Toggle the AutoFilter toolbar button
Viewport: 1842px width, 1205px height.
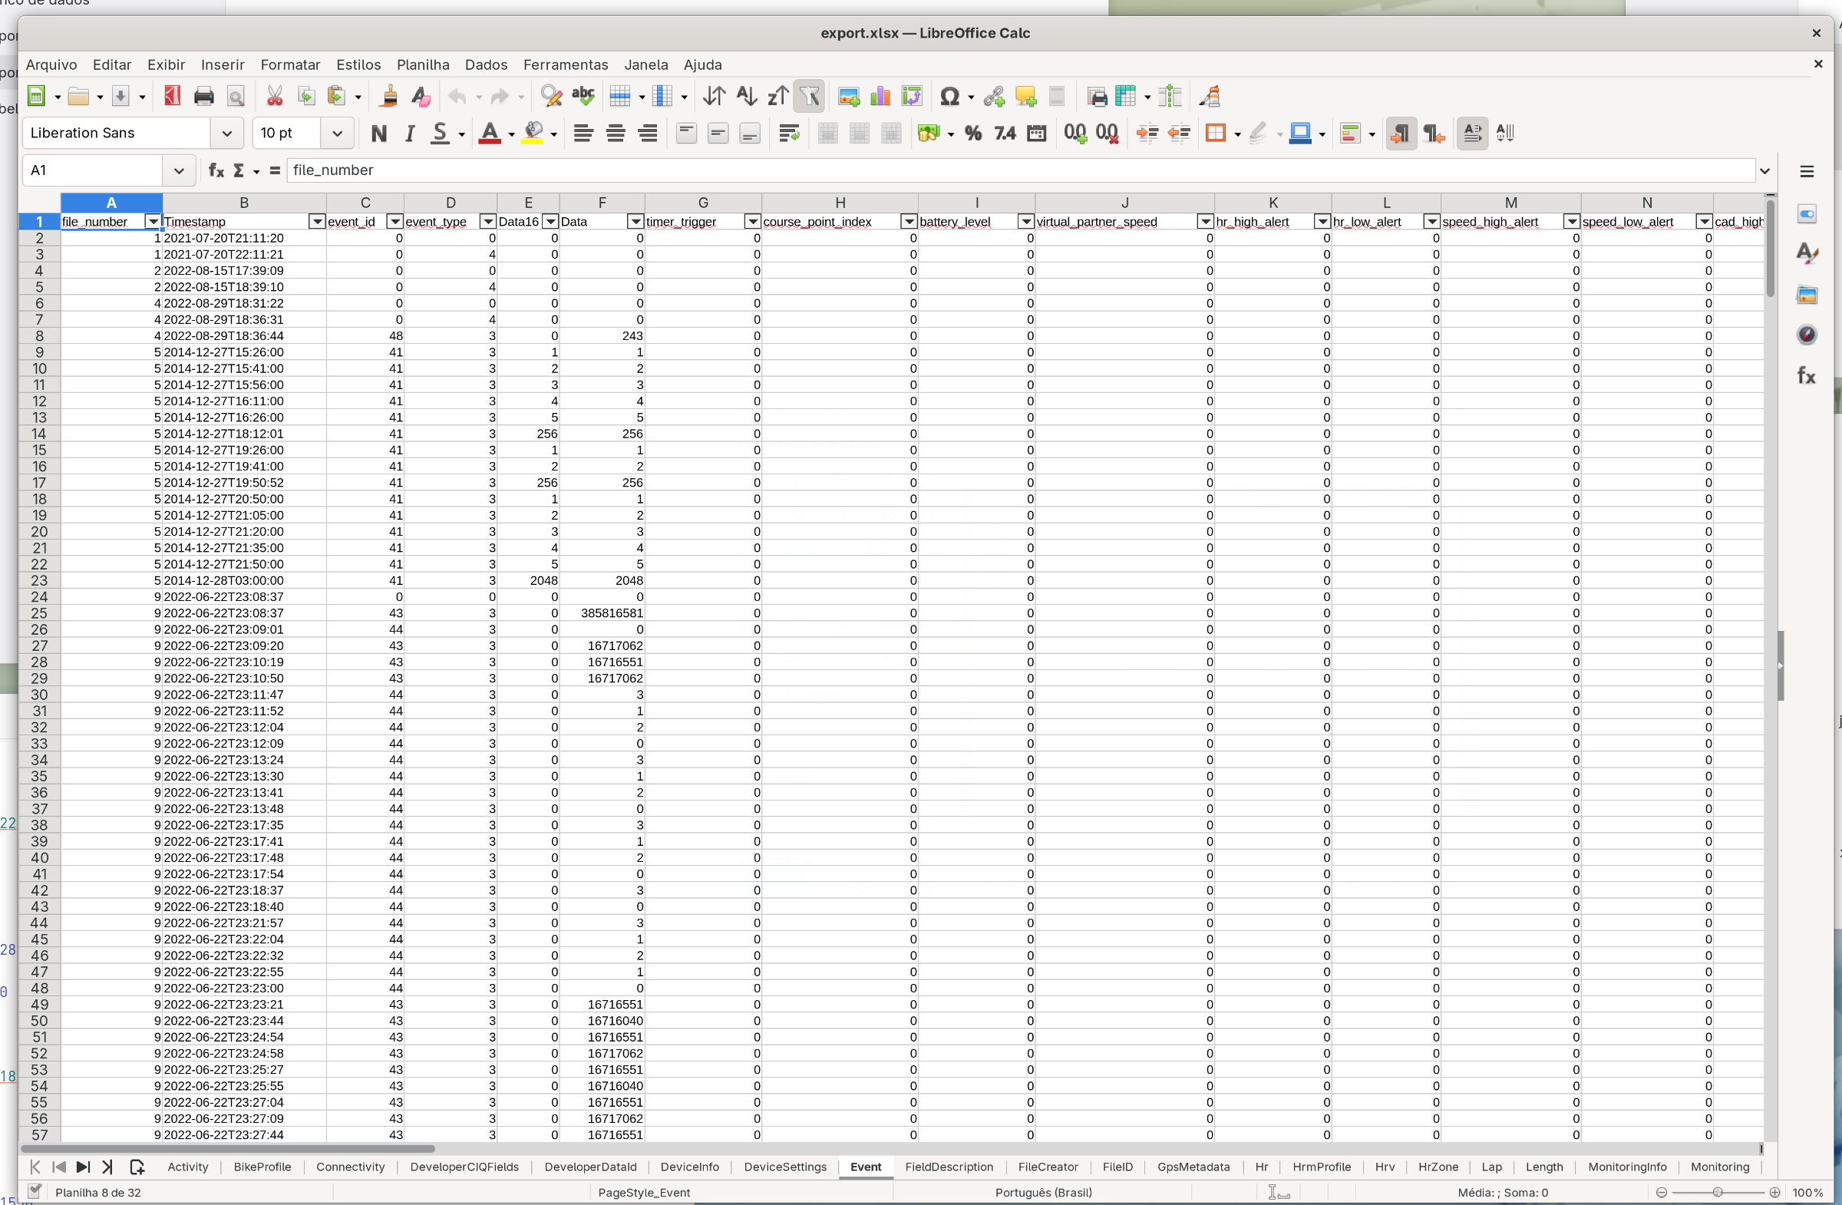point(810,96)
